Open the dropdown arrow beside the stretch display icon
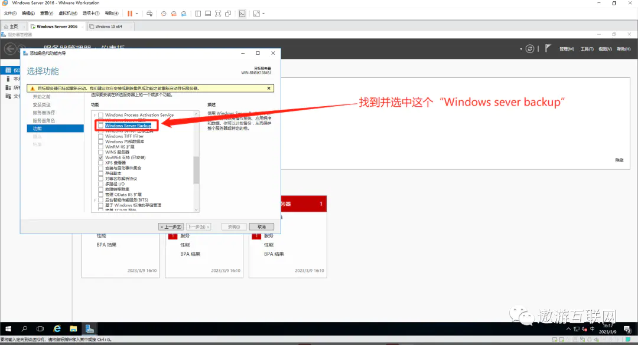Image resolution: width=638 pixels, height=345 pixels. [263, 14]
